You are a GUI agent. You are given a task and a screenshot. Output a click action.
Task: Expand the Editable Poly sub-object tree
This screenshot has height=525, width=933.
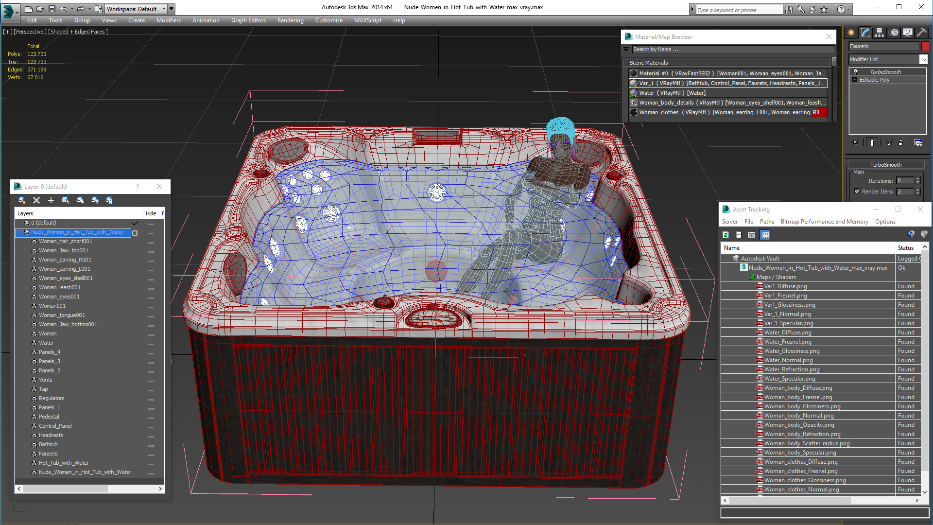[x=855, y=80]
